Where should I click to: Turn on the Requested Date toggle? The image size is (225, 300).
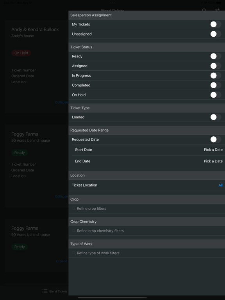[216, 139]
